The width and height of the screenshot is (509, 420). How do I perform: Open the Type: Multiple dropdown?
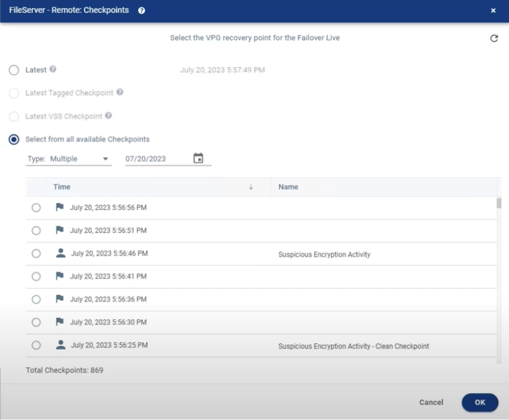pyautogui.click(x=69, y=159)
